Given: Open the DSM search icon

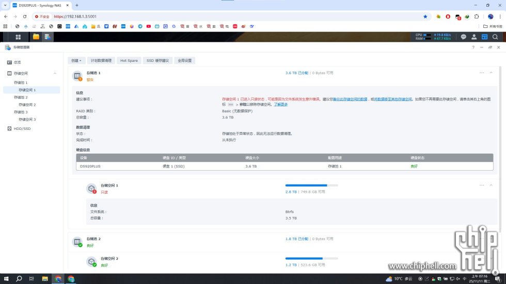Looking at the screenshot, I should coord(495,37).
